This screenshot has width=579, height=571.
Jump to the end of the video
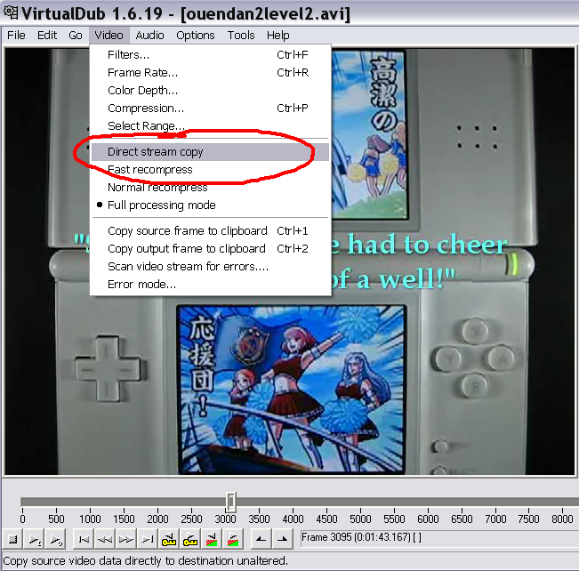[148, 539]
